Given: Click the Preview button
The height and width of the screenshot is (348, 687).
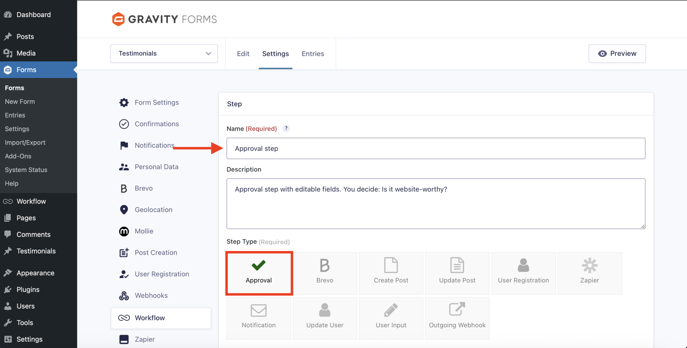Looking at the screenshot, I should [617, 54].
